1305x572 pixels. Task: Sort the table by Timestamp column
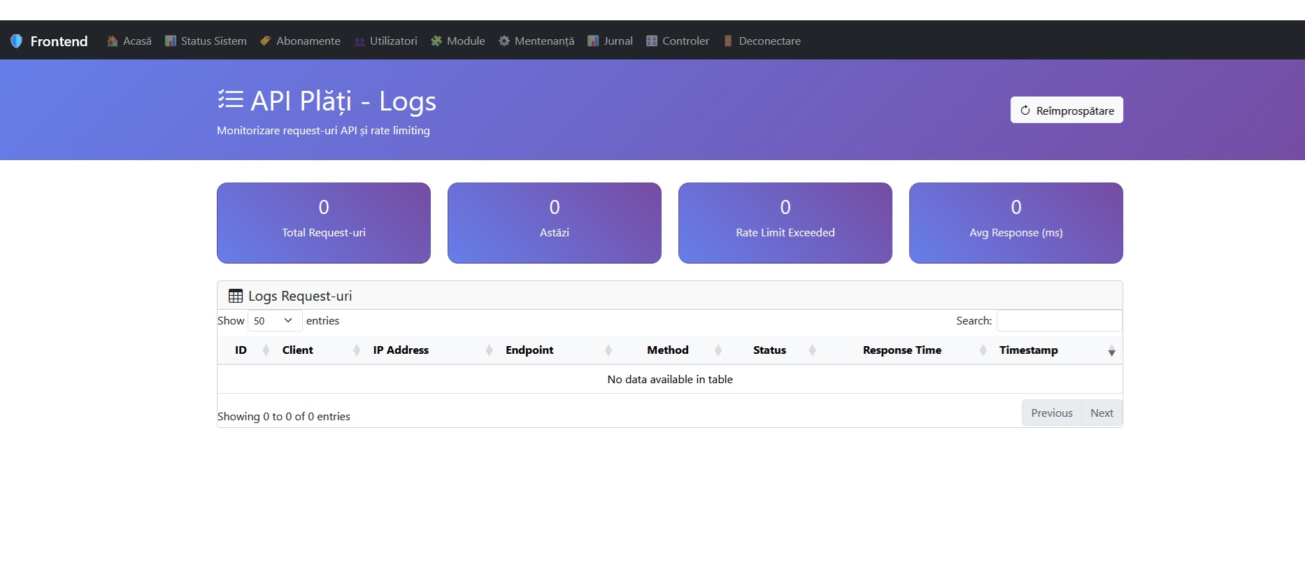click(x=1028, y=350)
